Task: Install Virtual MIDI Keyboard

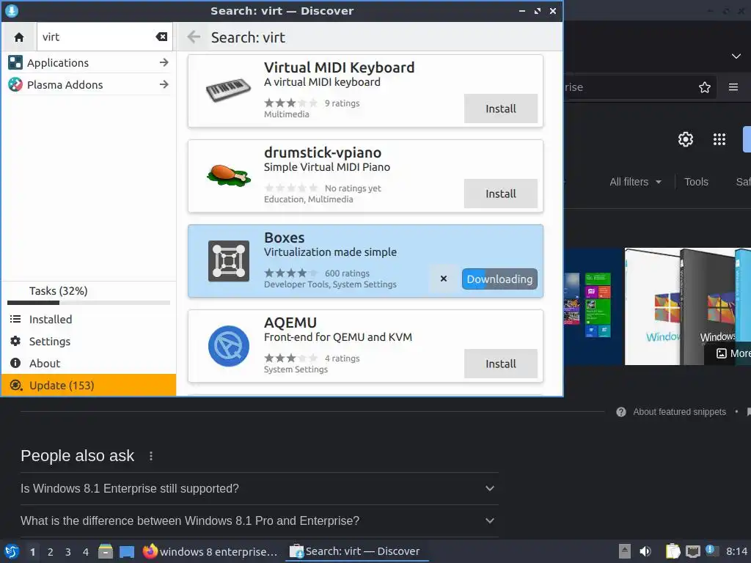Action: [500, 108]
